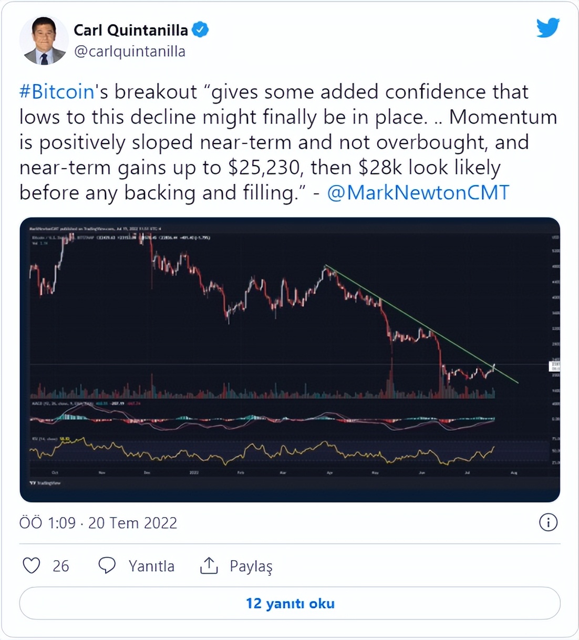Viewport: 579px width, 640px height.
Task: Click the yellow RSI line in chart
Action: [263, 451]
